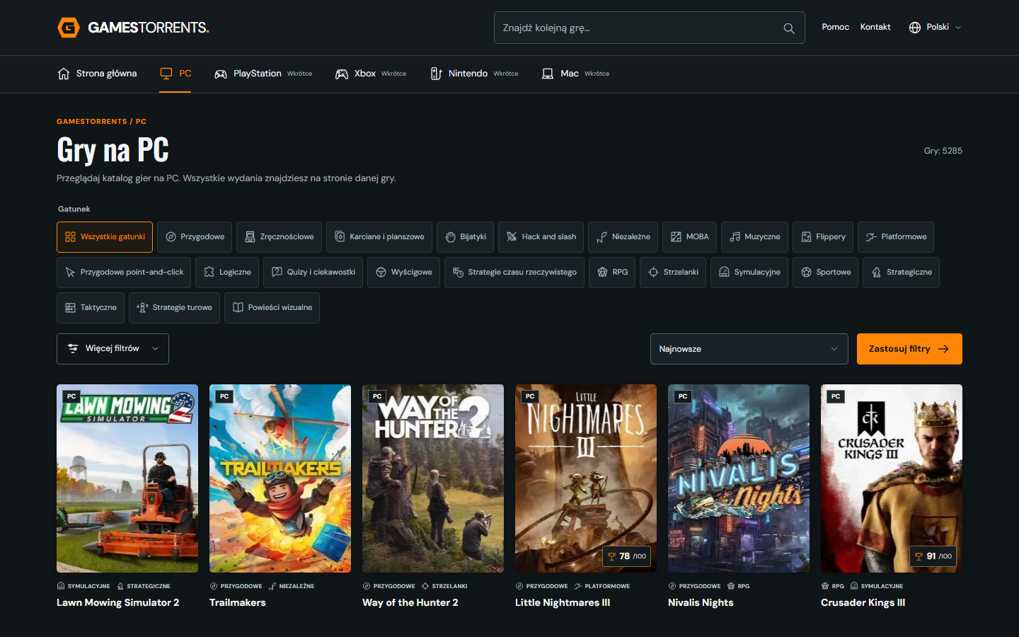Select the Xbox platform tab
This screenshot has width=1019, height=637.
371,74
